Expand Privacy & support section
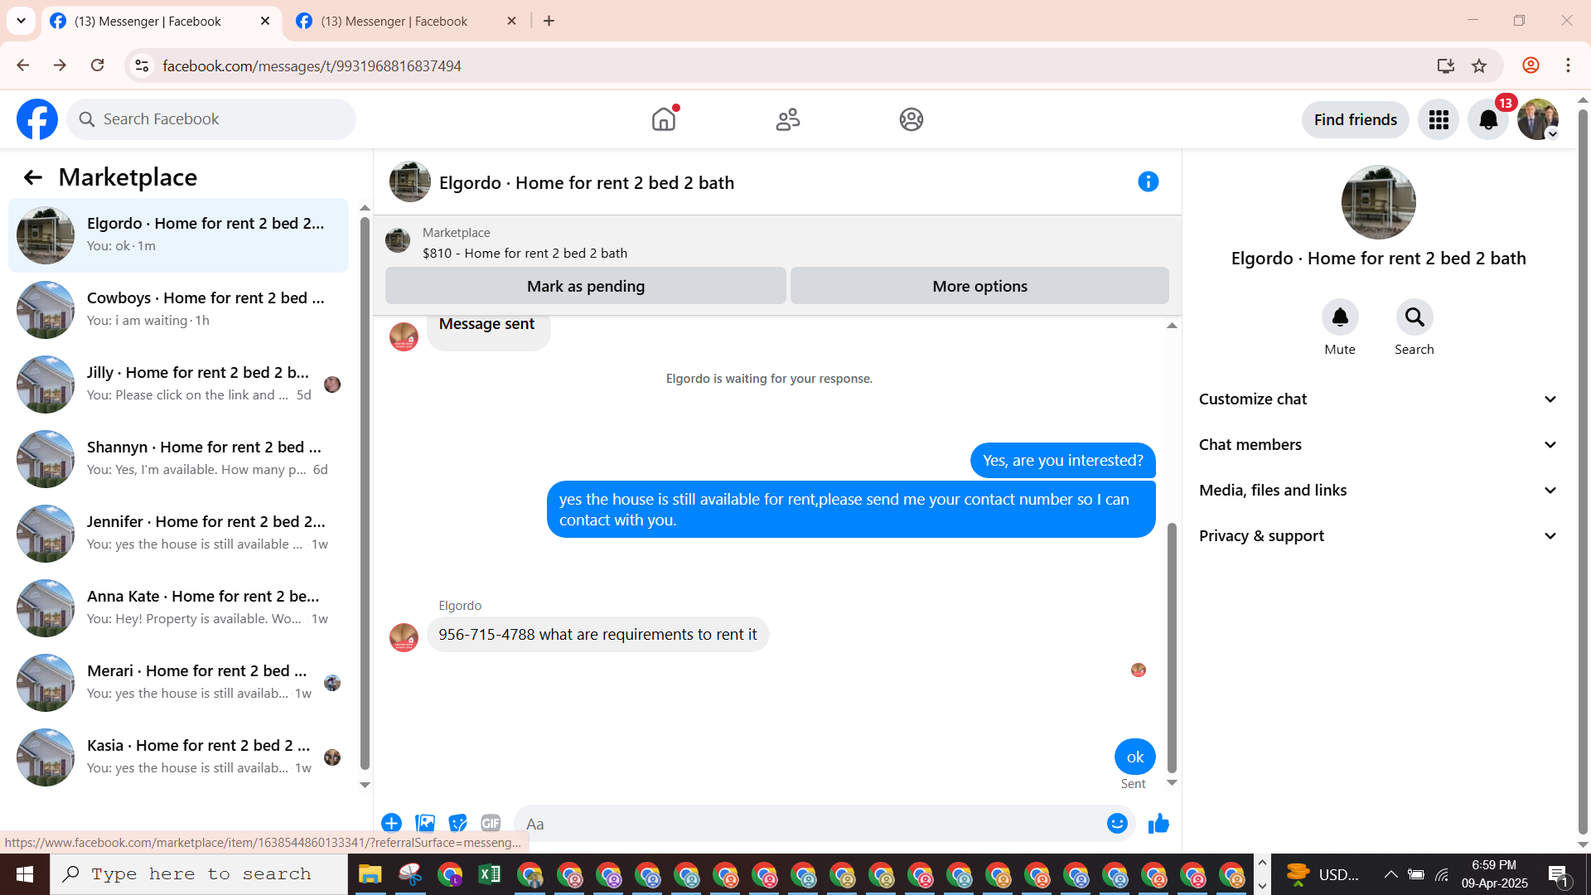 (x=1379, y=536)
